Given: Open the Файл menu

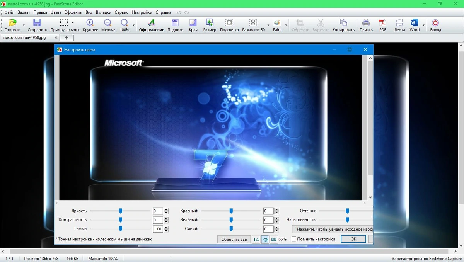Looking at the screenshot, I should point(9,12).
